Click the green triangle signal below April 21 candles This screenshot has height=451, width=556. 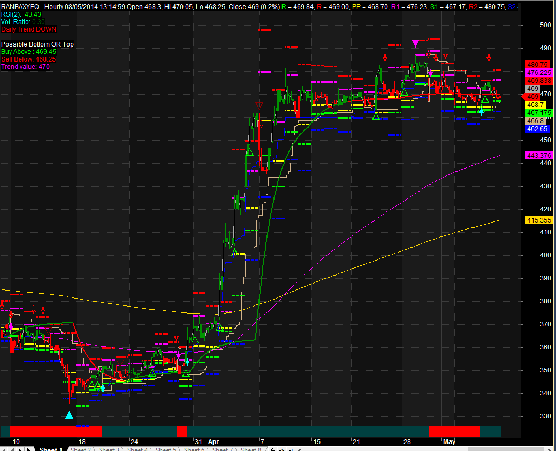click(x=376, y=116)
